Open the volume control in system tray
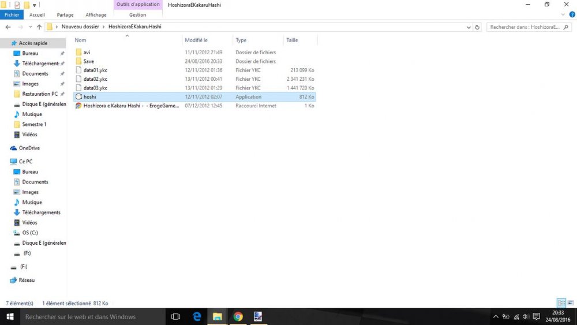The height and width of the screenshot is (325, 577). pos(526,316)
